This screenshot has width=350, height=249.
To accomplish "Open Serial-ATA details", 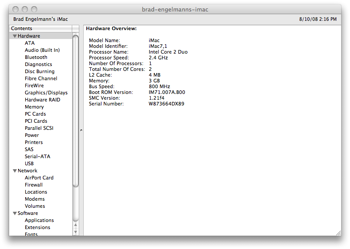I will [x=38, y=156].
